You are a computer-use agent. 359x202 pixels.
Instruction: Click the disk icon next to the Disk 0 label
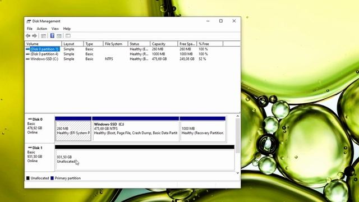pos(30,119)
